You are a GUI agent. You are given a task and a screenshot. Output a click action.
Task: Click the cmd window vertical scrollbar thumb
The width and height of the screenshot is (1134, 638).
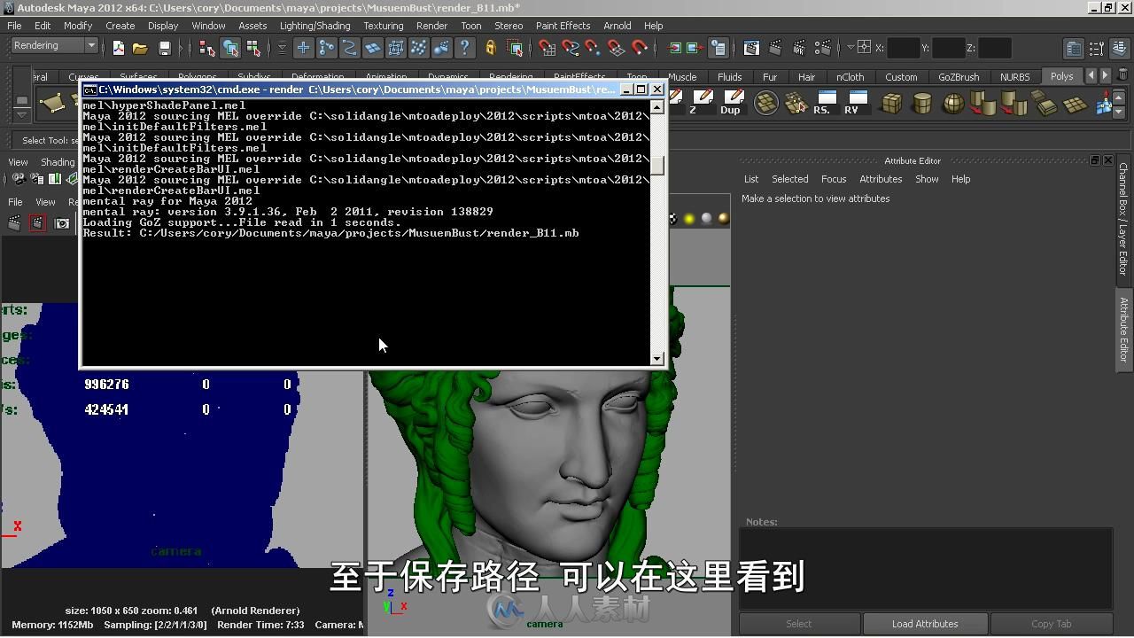click(657, 166)
